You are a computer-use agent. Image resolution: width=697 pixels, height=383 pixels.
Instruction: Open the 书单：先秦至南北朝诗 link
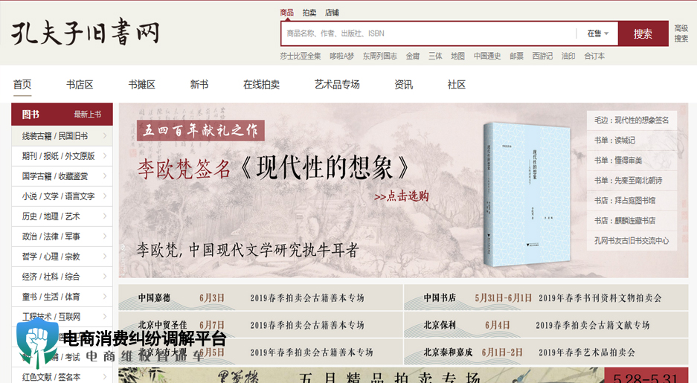point(632,181)
